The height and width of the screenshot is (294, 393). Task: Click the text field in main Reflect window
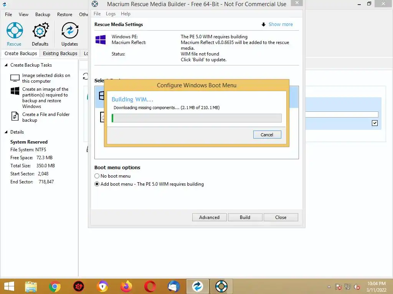click(342, 114)
